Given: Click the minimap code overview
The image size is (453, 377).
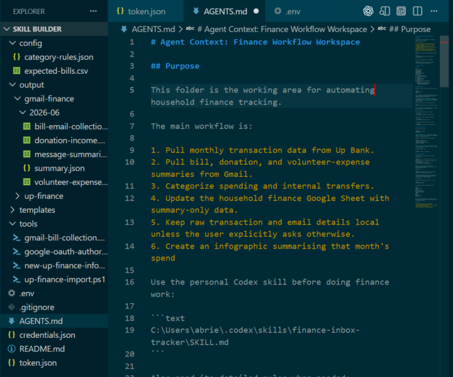Looking at the screenshot, I should click(427, 121).
